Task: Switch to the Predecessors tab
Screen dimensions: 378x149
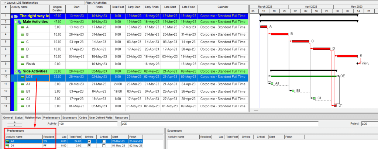Action: click(x=50, y=118)
